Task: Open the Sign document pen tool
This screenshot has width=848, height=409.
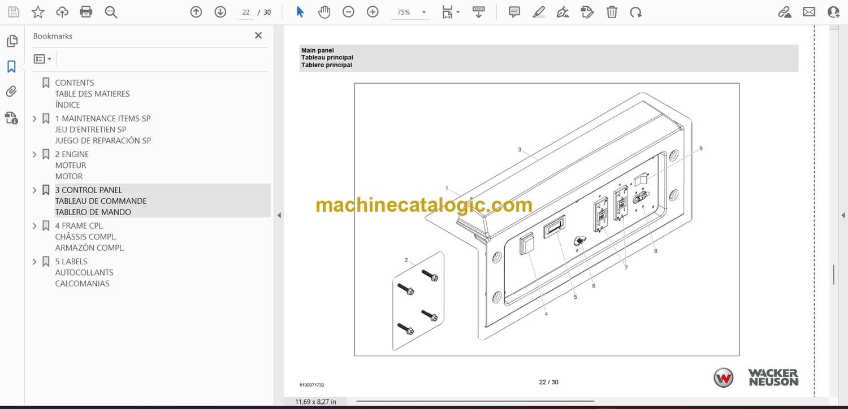Action: (x=563, y=12)
